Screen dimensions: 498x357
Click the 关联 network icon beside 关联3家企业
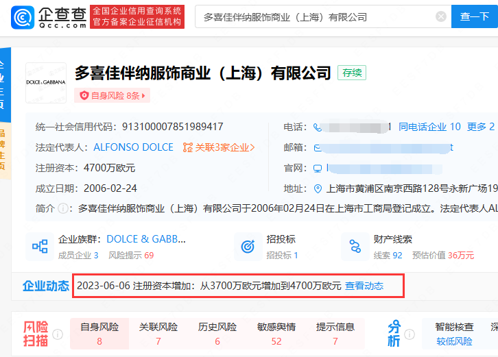pos(188,147)
